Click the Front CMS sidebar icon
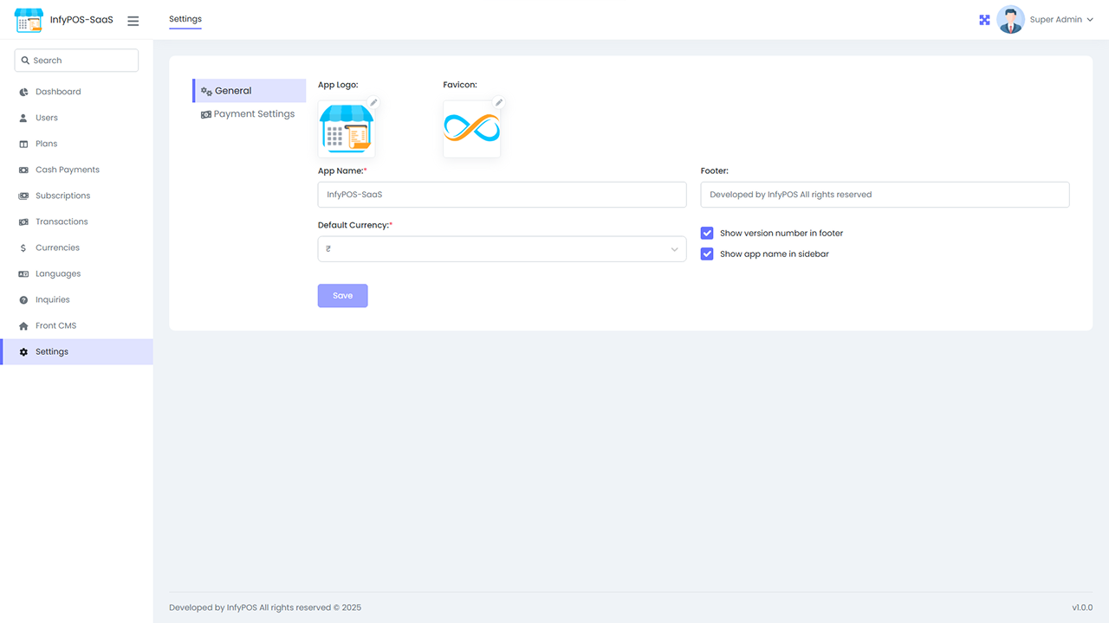 coord(21,325)
